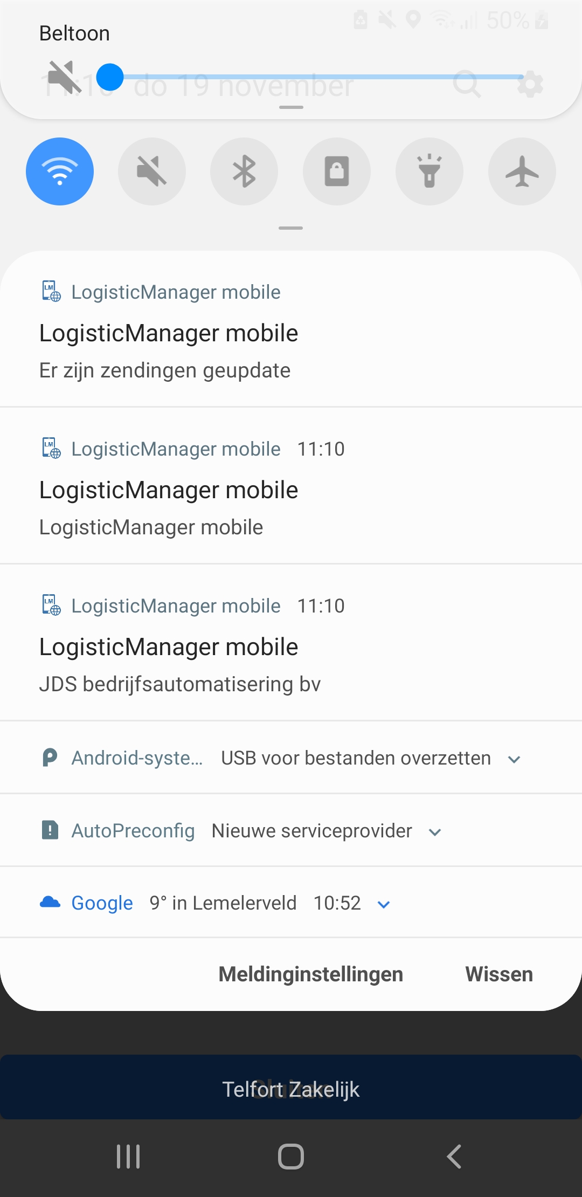582x1197 pixels.
Task: Tap the search magnifier icon
Action: click(467, 84)
